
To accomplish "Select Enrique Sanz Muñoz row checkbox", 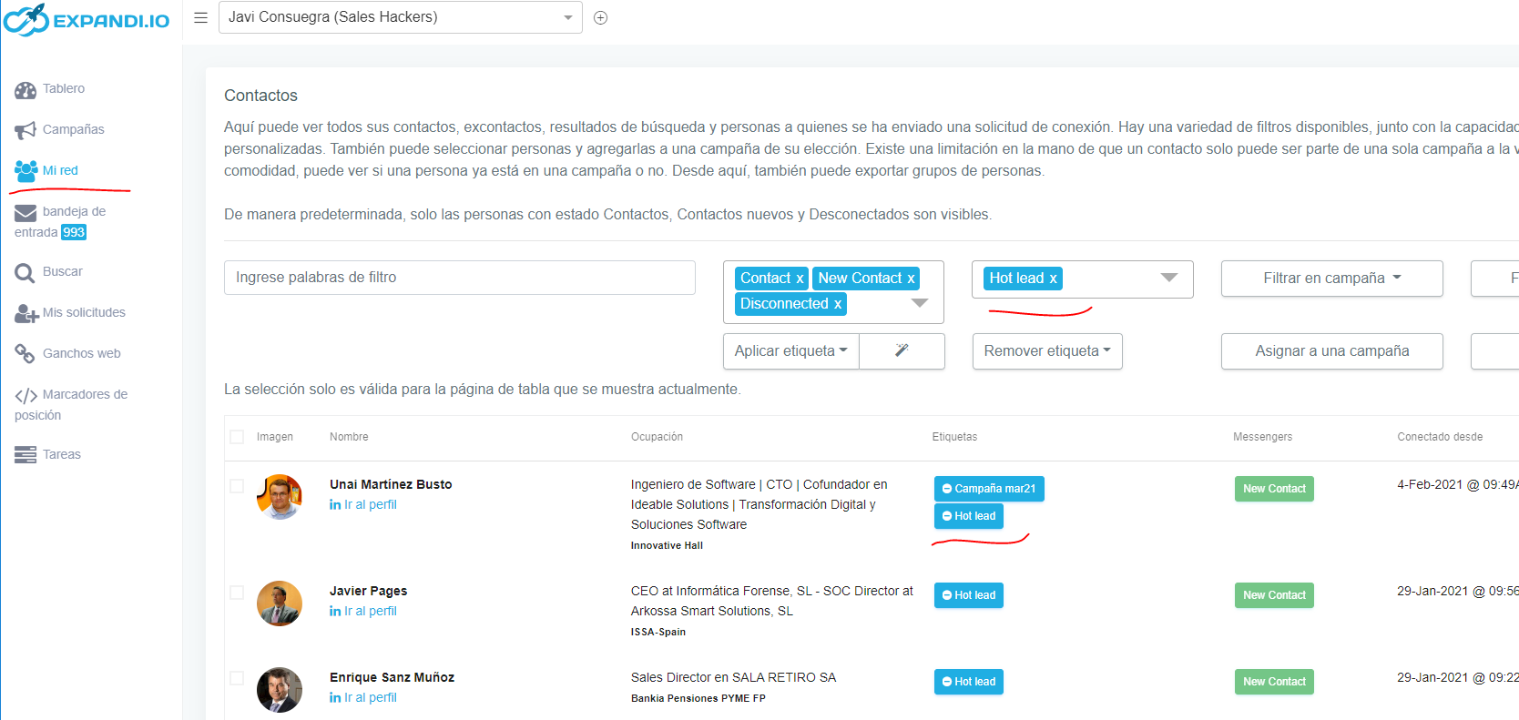I will [237, 678].
